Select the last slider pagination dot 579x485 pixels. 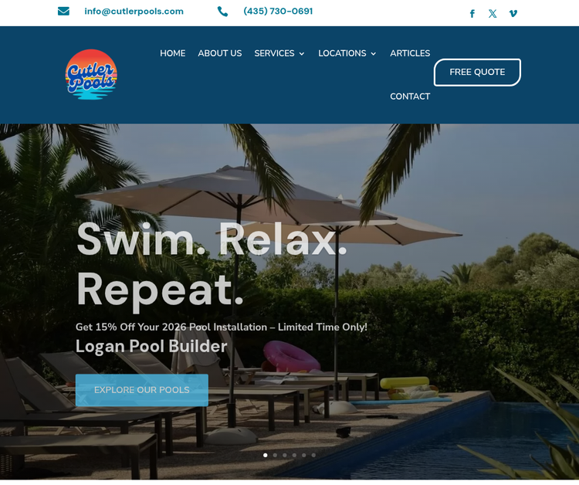313,455
